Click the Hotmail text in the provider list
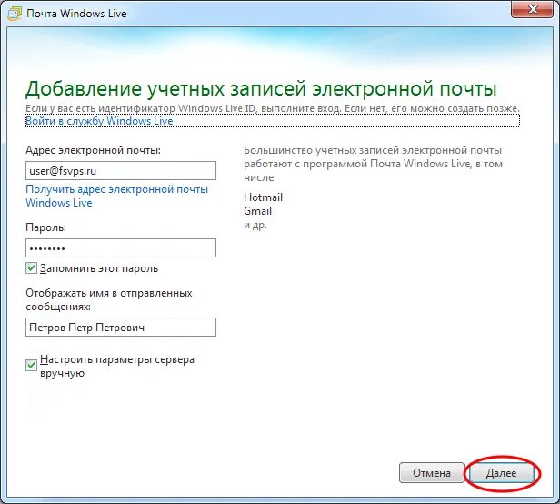The image size is (560, 504). [263, 197]
